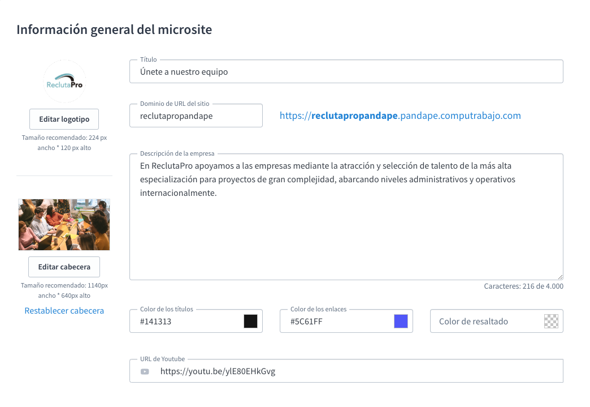Click inside the Descripción de la empresa textarea
Viewport: 590px width, 407px height.
[346, 215]
